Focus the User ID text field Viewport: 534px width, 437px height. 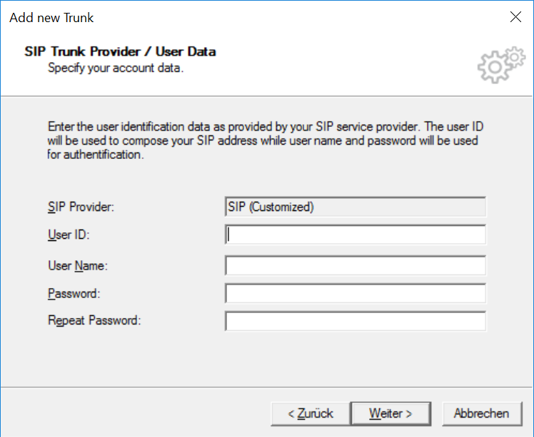(356, 235)
